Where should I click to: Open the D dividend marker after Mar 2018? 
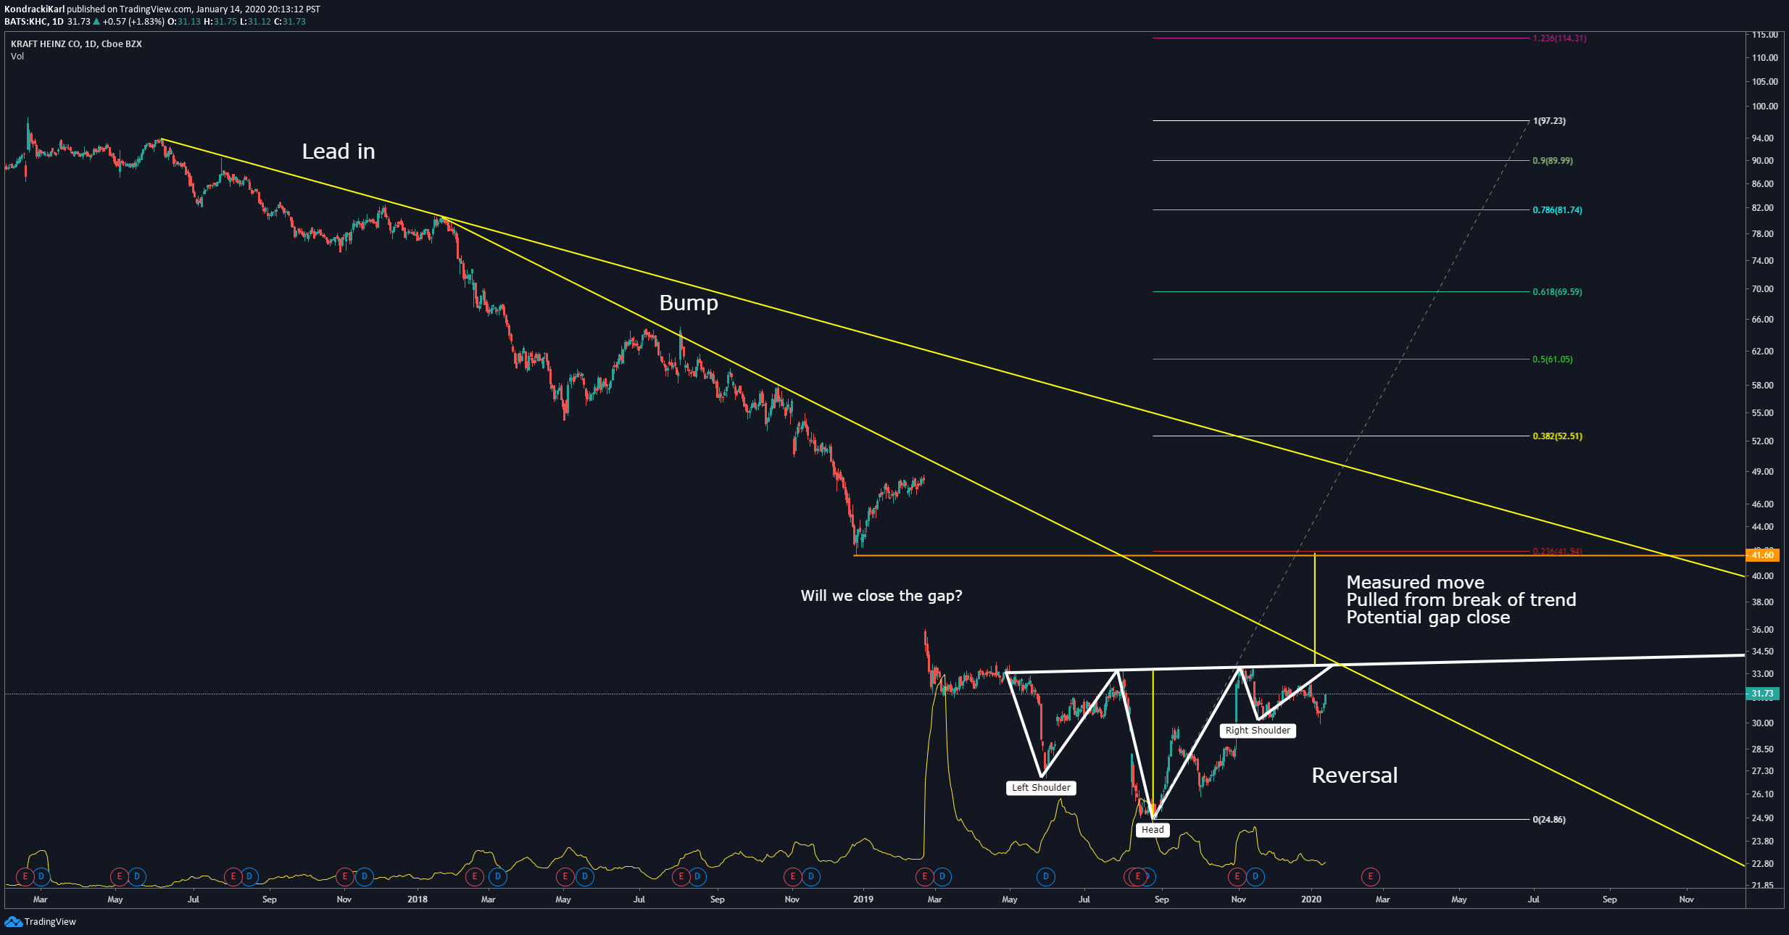(497, 876)
